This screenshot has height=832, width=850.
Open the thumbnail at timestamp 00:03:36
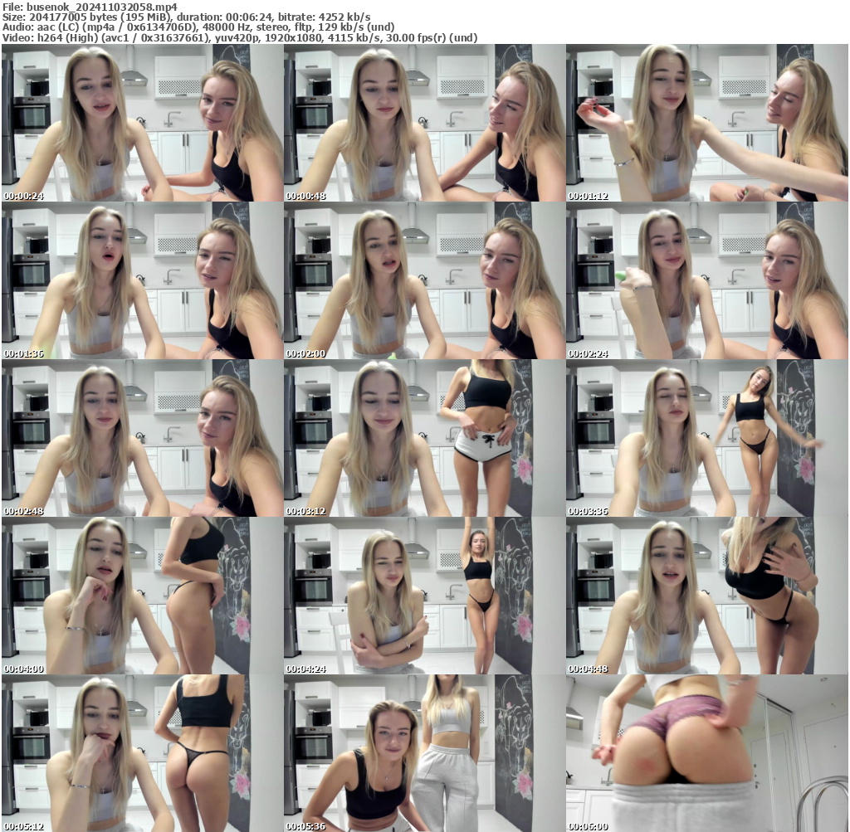(x=706, y=438)
